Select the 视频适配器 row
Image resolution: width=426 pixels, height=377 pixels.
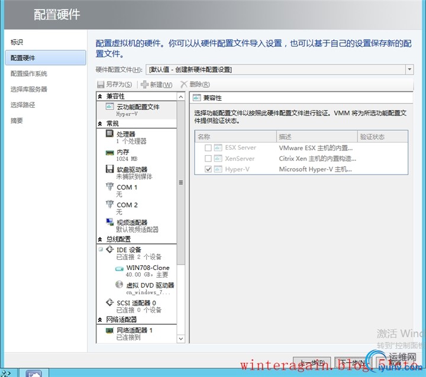pos(137,225)
